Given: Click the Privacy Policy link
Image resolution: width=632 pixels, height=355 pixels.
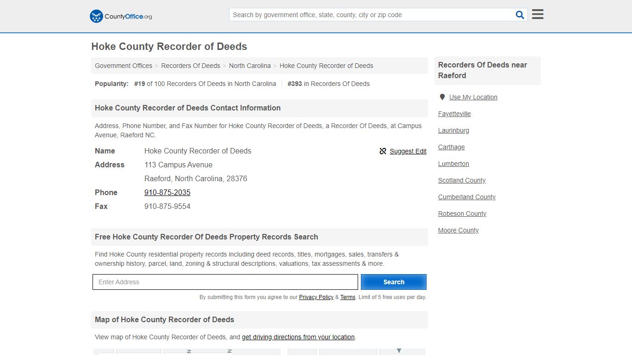Looking at the screenshot, I should (316, 297).
